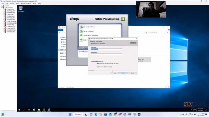Collapse the CTXCLOUD.IN tree node

pyautogui.click(x=1, y=7)
